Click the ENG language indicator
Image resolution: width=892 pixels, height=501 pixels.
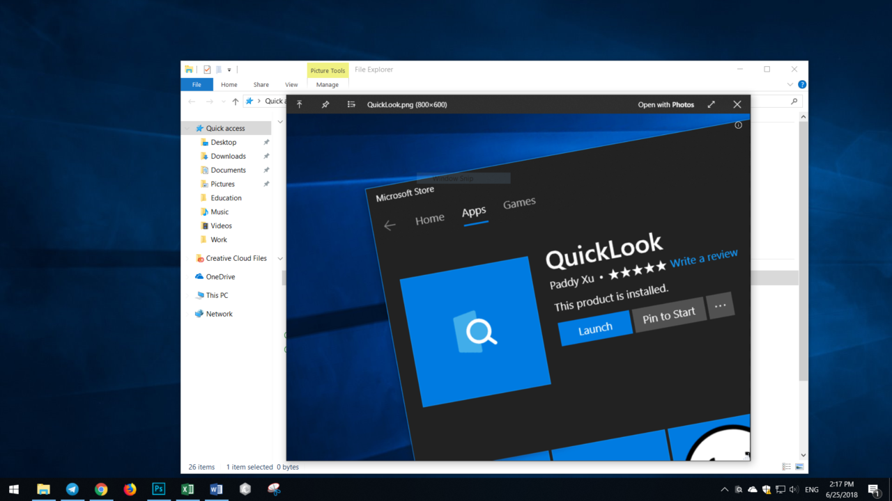tap(812, 490)
